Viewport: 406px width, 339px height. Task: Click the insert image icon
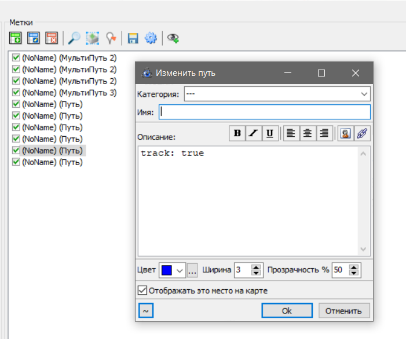click(x=345, y=133)
